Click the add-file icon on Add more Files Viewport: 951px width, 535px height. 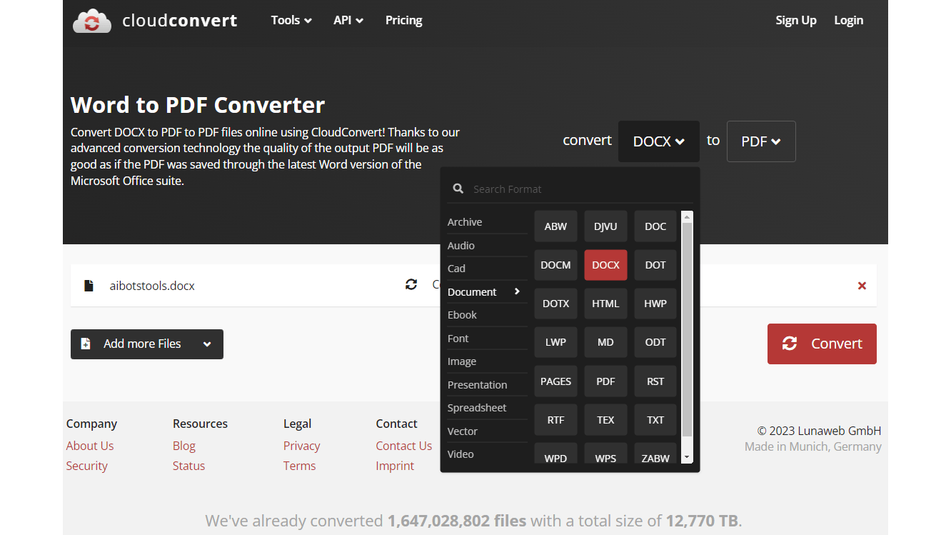click(86, 344)
